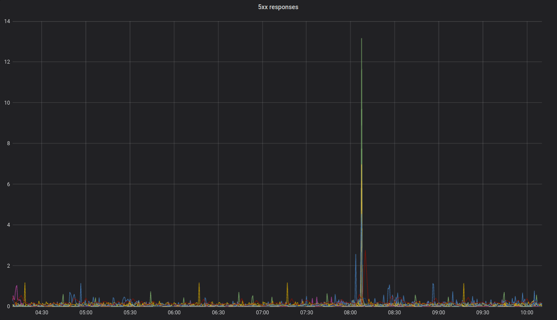Click the 0 at the y-axis origin
The height and width of the screenshot is (320, 557).
(8, 306)
